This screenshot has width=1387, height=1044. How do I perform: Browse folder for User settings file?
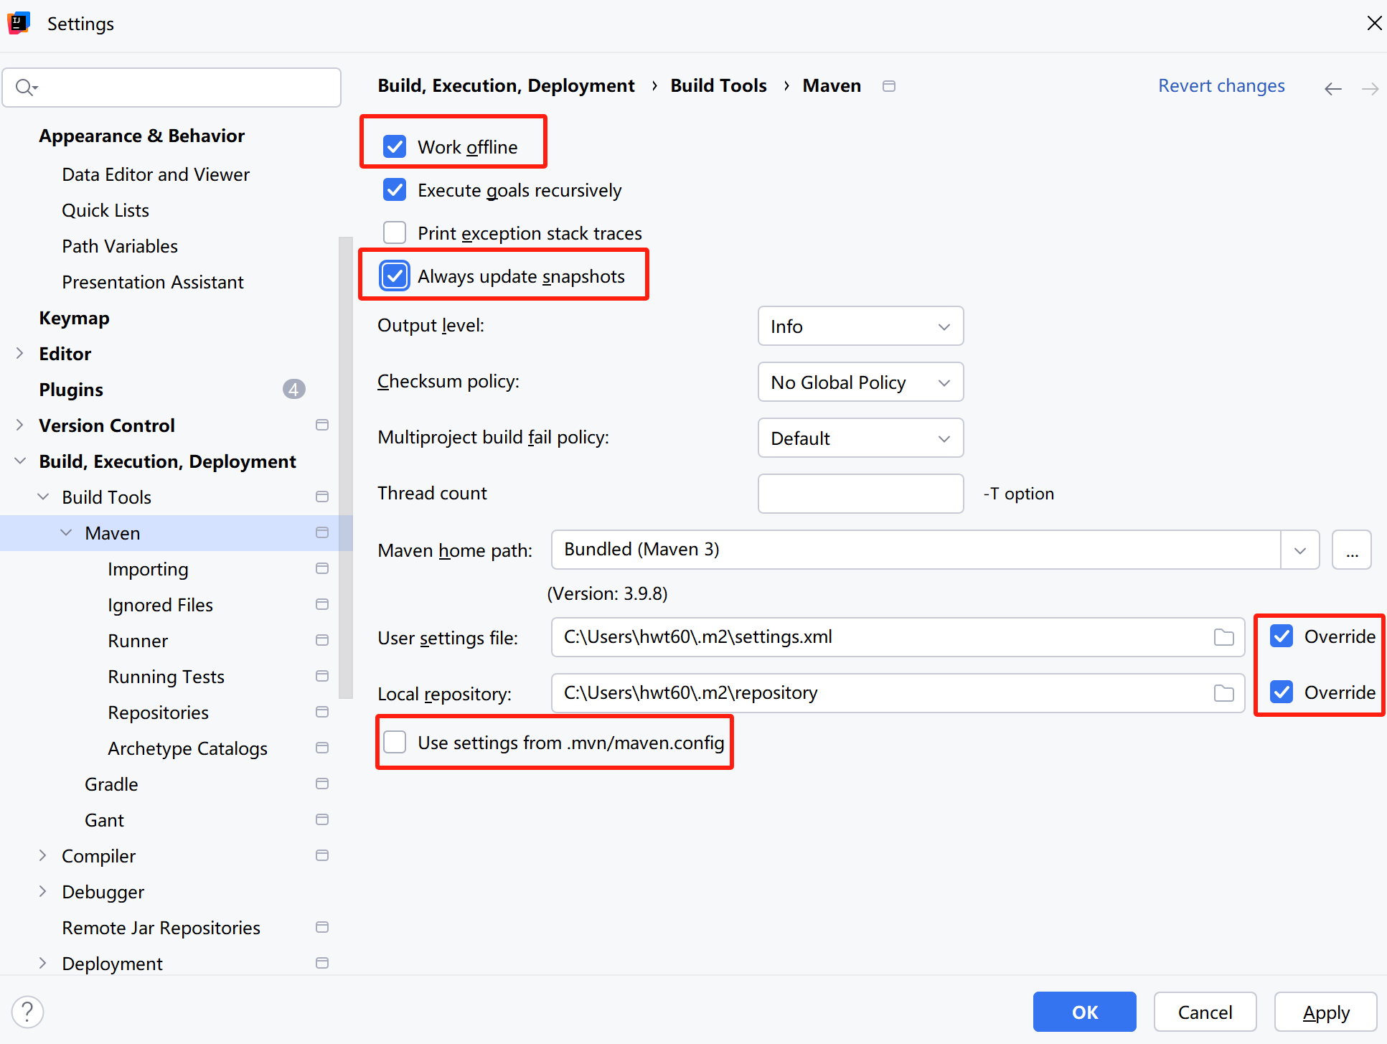pos(1224,637)
